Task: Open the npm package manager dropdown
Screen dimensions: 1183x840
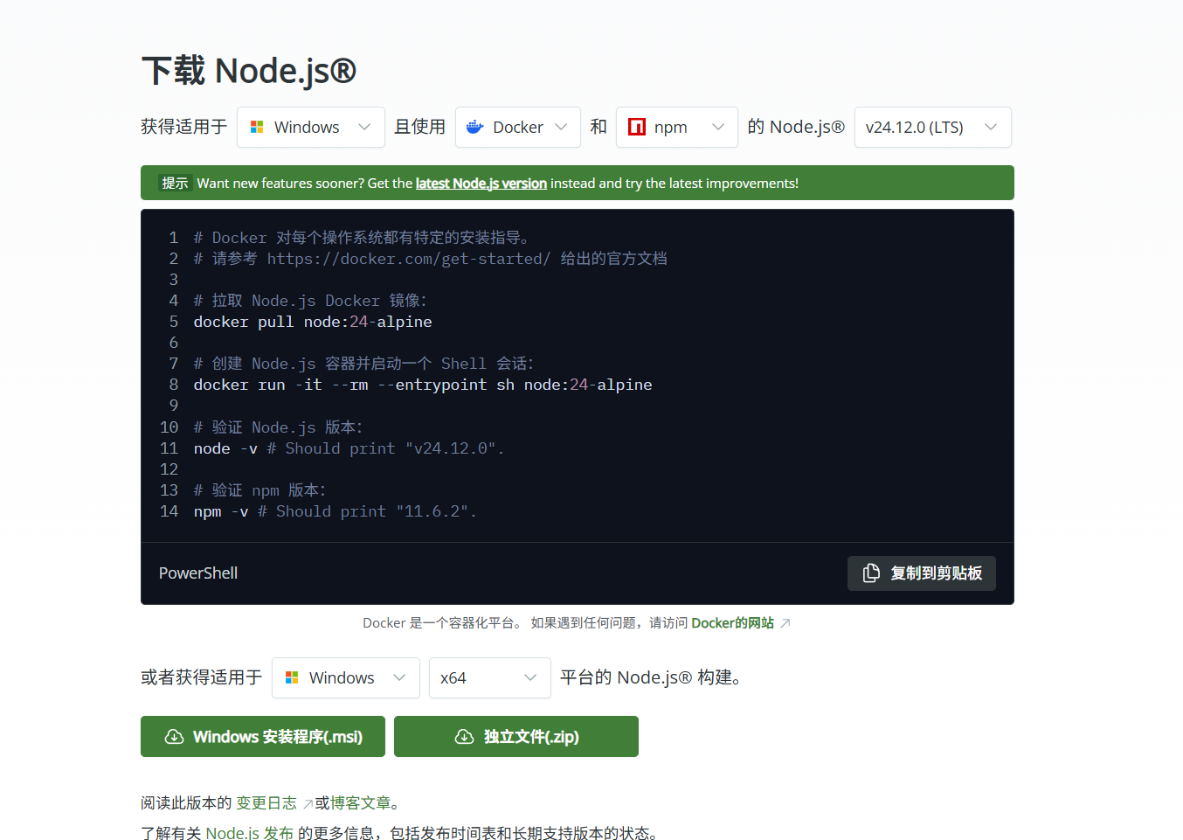Action: pos(676,127)
